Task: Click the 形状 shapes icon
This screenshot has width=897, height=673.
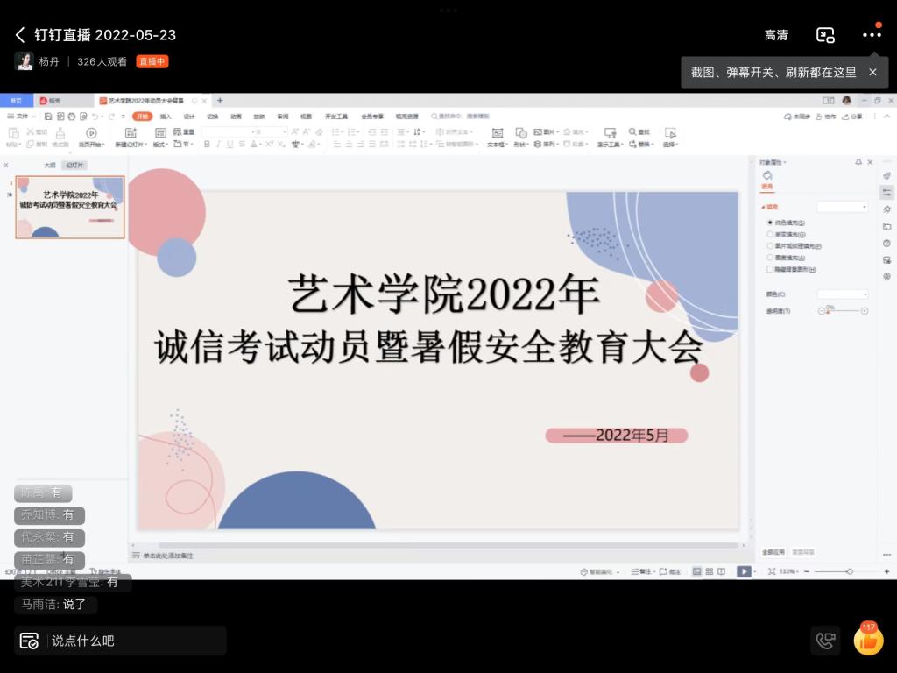Action: [x=521, y=133]
